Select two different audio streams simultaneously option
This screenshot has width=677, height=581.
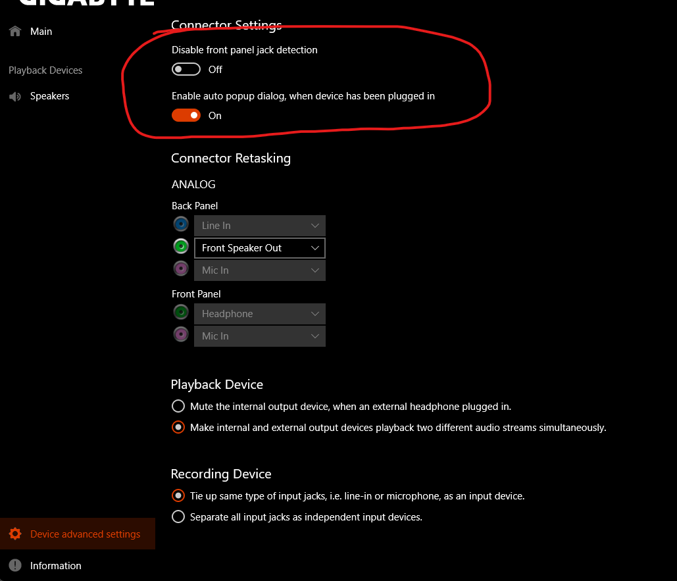pos(178,427)
